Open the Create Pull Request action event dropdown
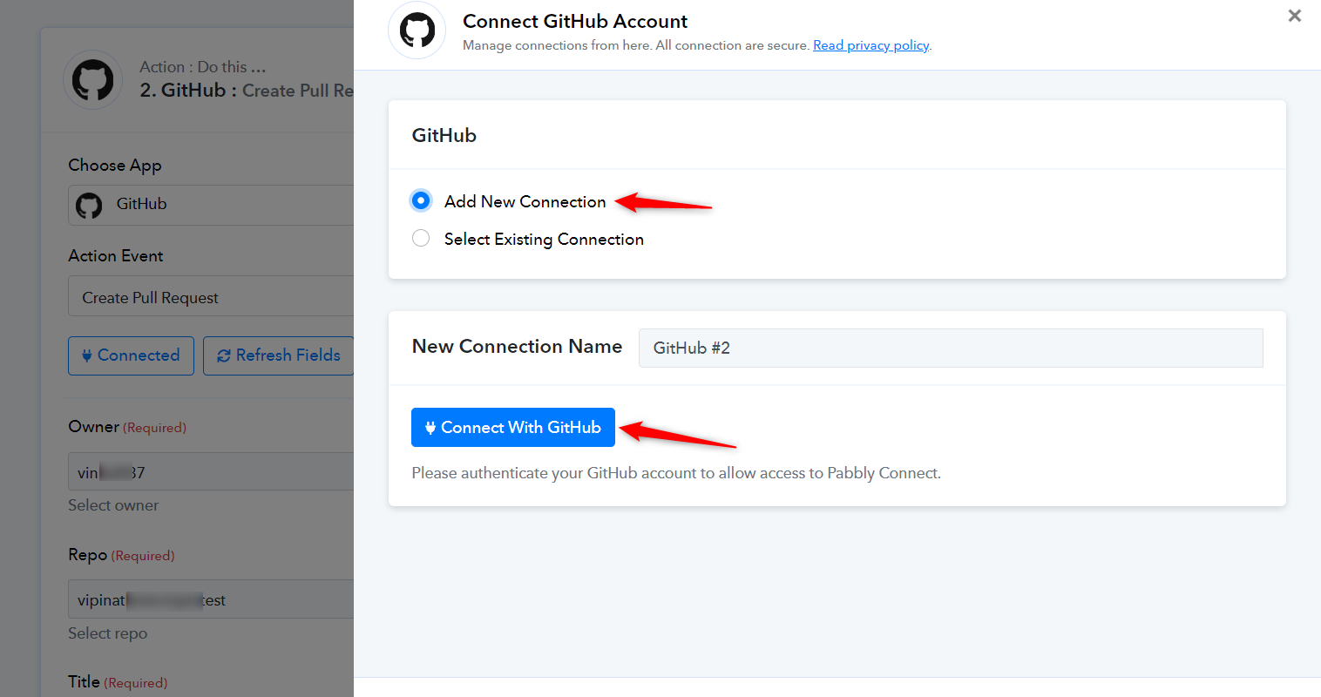Viewport: 1321px width, 697px height. [211, 297]
